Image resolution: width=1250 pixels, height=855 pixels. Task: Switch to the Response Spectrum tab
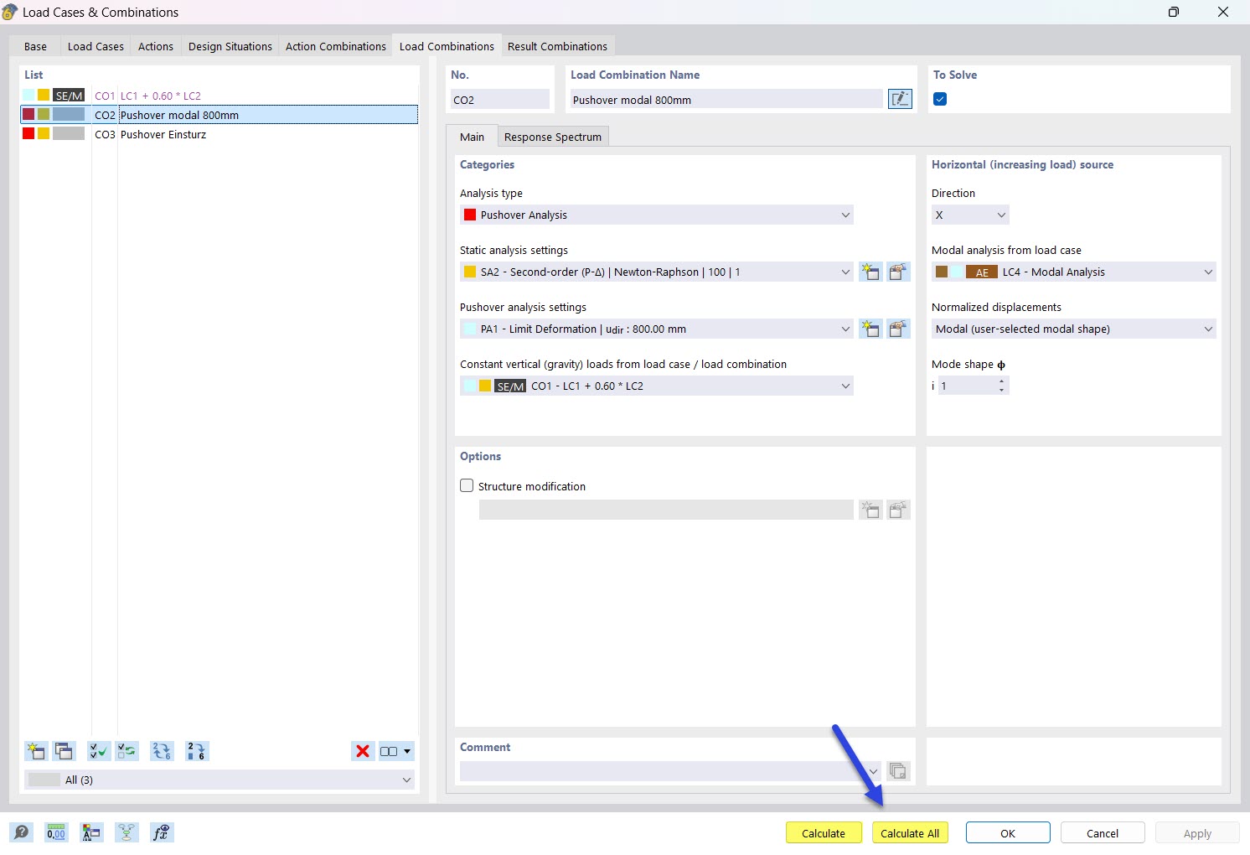point(553,136)
